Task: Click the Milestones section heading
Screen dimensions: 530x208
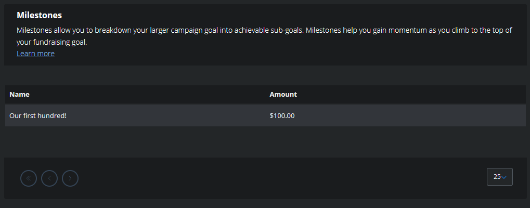Action: click(39, 15)
